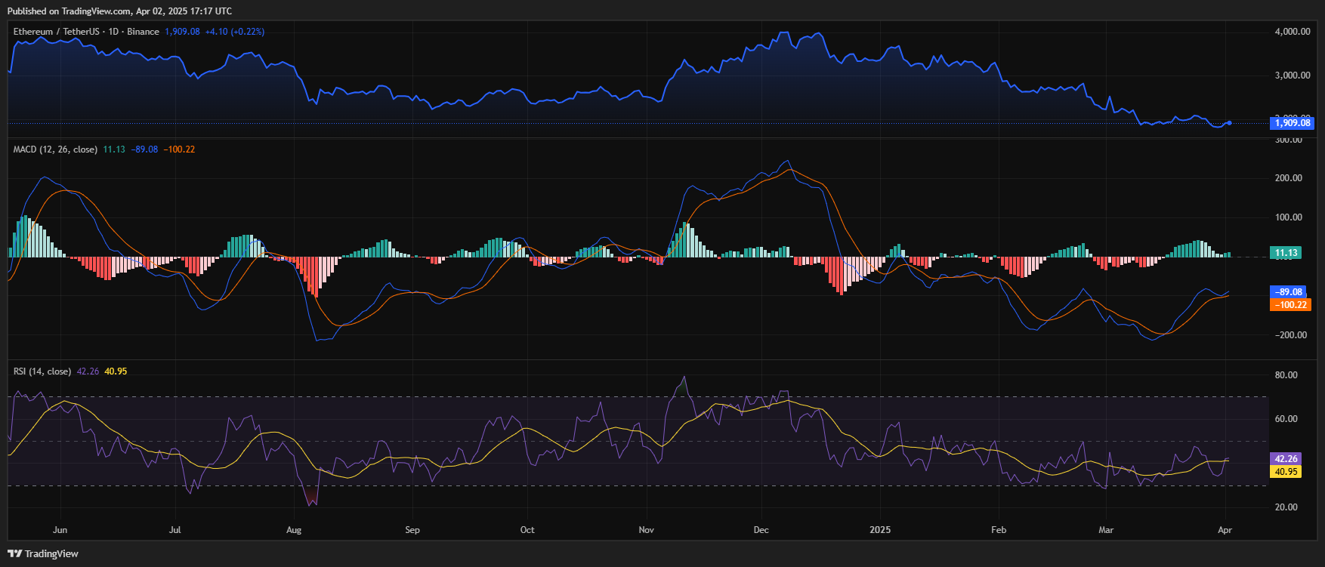This screenshot has height=567, width=1325.
Task: Click the blue last-price dot on the chart line
Action: [1230, 123]
